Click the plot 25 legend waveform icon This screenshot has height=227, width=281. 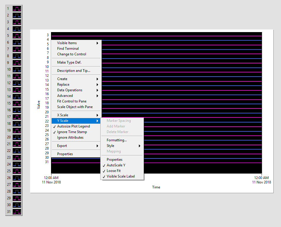click(17, 171)
